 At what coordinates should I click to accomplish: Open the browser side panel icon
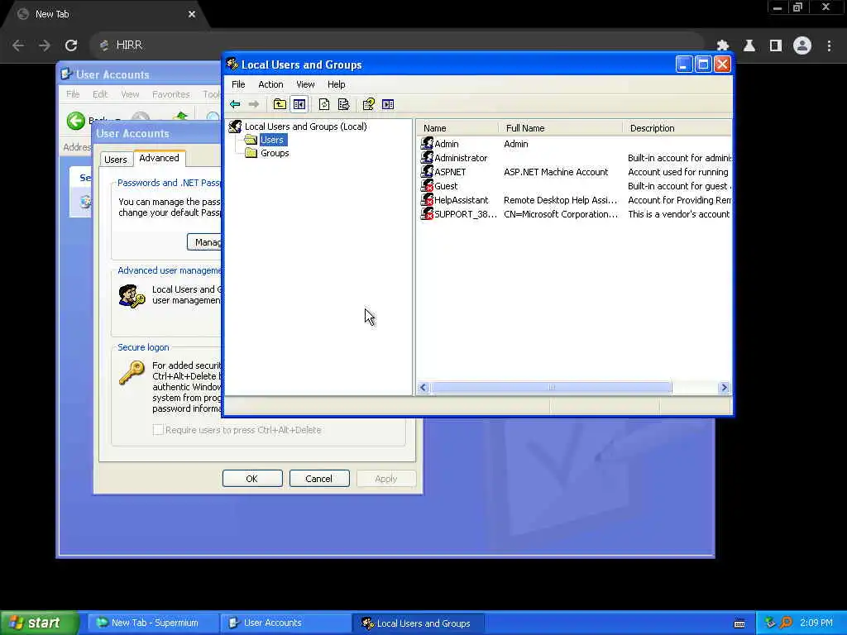(776, 45)
